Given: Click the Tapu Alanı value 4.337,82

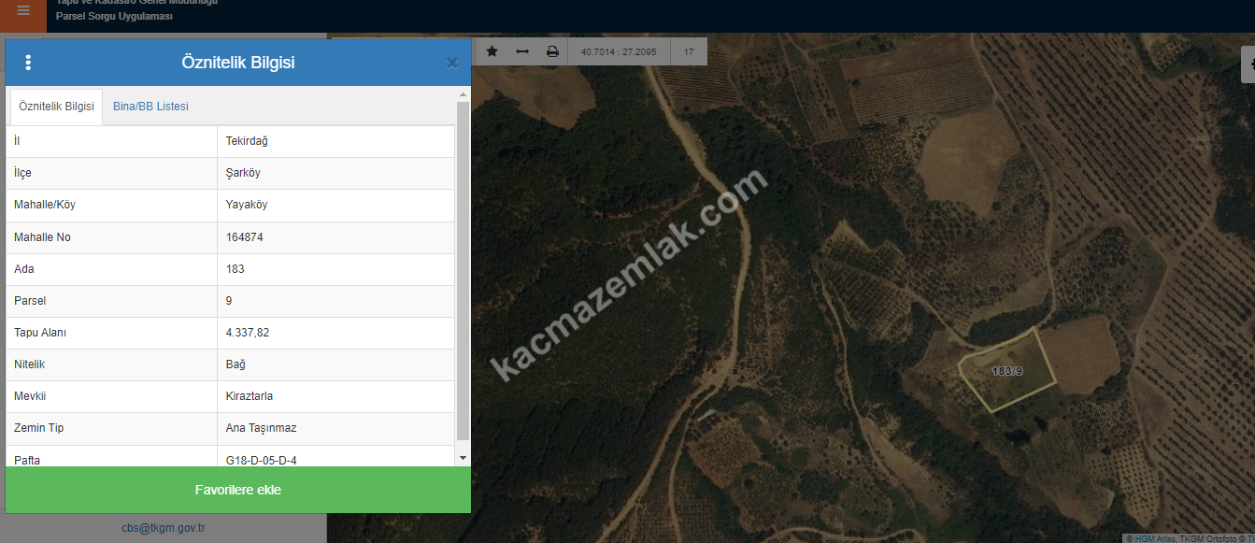Looking at the screenshot, I should (248, 333).
